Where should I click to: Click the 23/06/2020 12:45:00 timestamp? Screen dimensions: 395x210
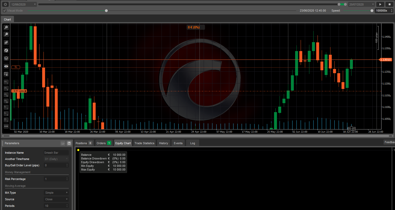click(313, 11)
